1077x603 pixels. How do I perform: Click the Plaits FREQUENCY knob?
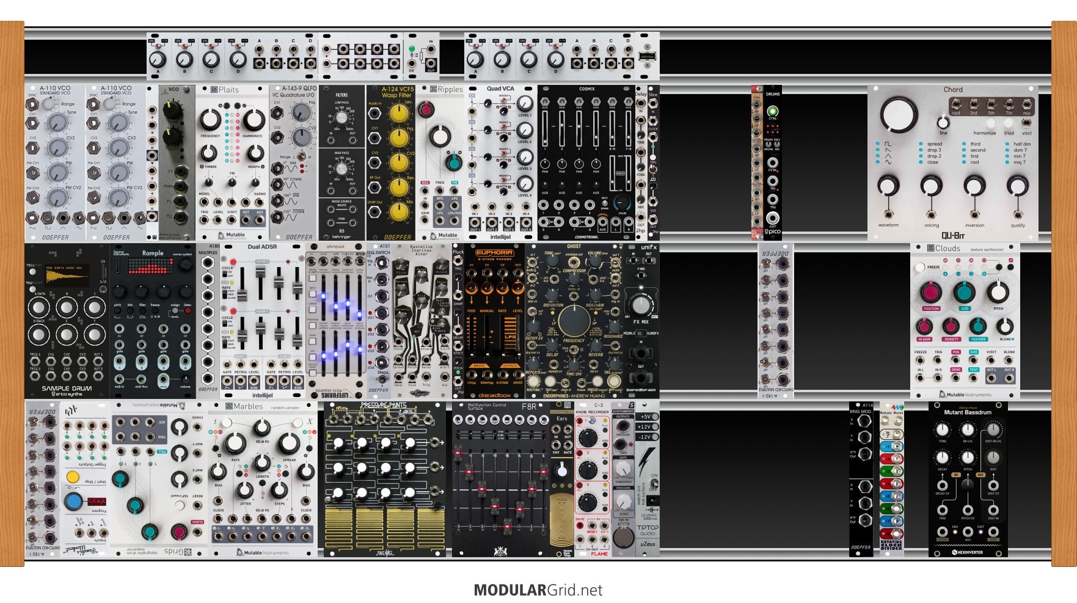pos(210,119)
